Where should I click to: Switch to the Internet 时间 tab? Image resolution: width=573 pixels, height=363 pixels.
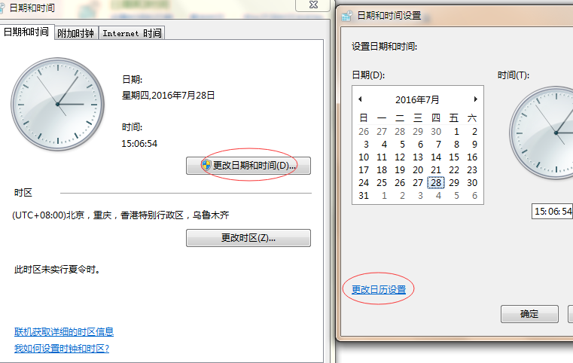click(132, 33)
